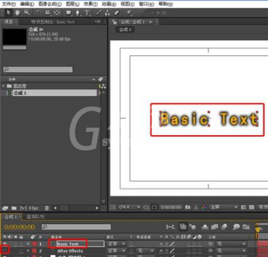Toggle transparency grid in viewer footer
The width and height of the screenshot is (268, 257).
[x=252, y=207]
